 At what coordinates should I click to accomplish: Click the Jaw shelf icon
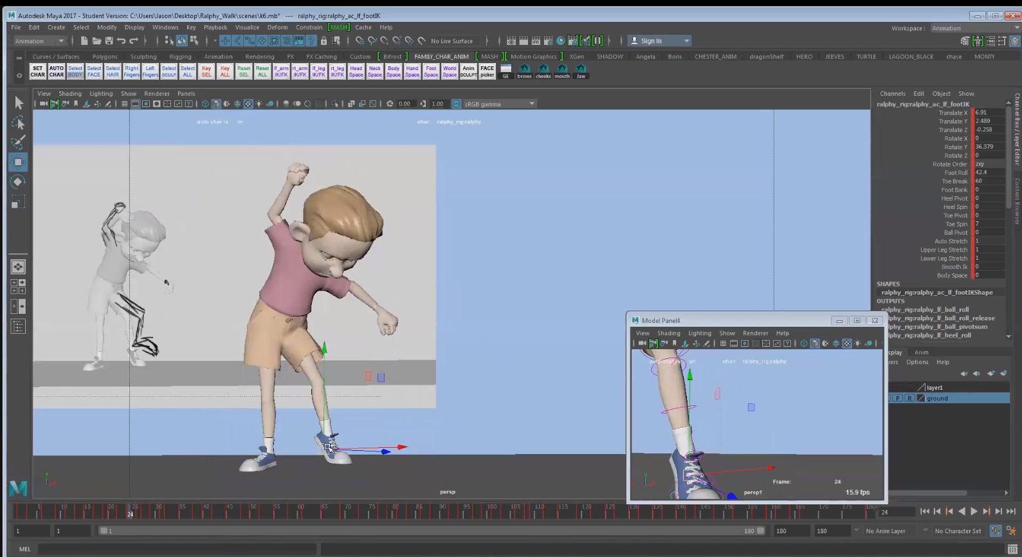(x=581, y=71)
